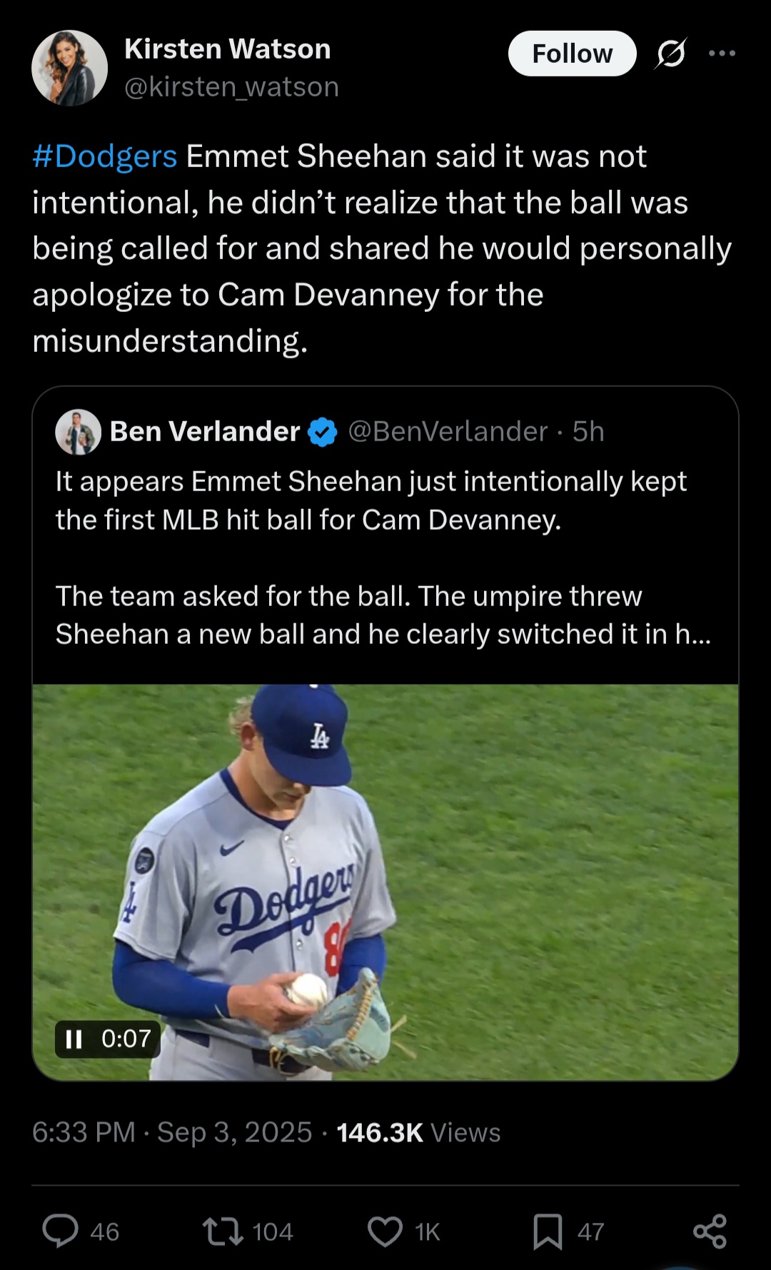This screenshot has width=771, height=1270.
Task: Tap the repost arrows icon
Action: click(x=223, y=1231)
